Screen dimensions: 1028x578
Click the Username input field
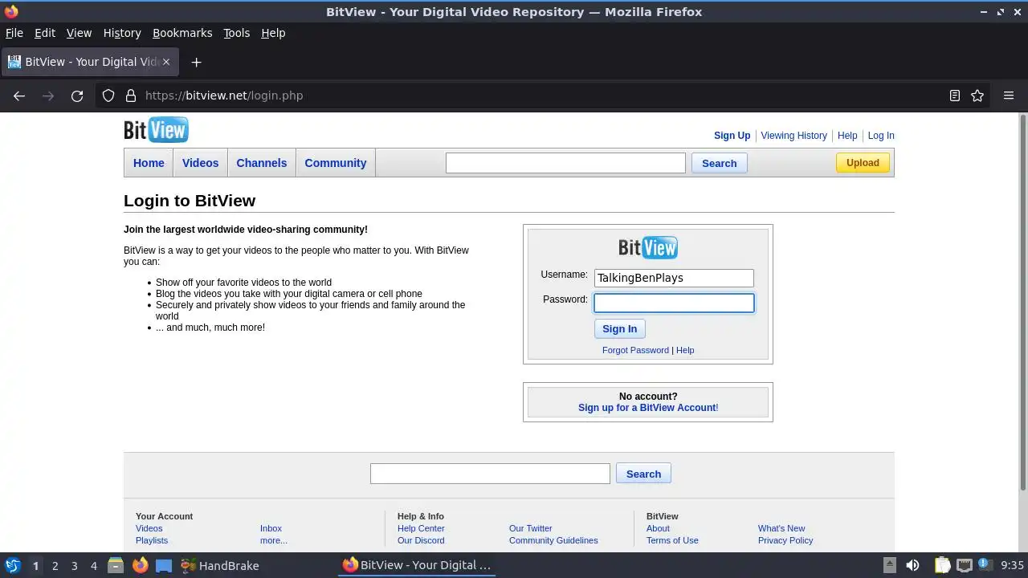click(674, 278)
